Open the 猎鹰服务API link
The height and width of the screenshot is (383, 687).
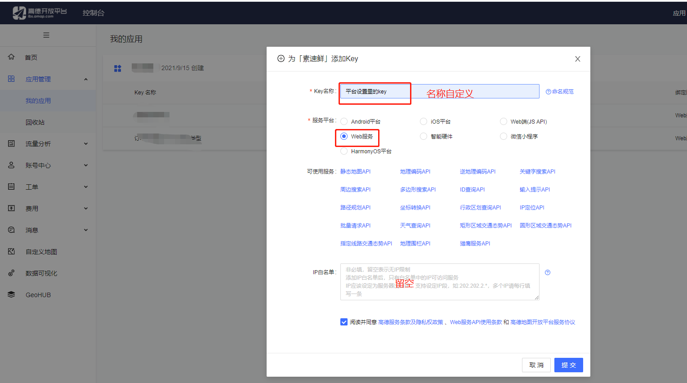coord(475,243)
